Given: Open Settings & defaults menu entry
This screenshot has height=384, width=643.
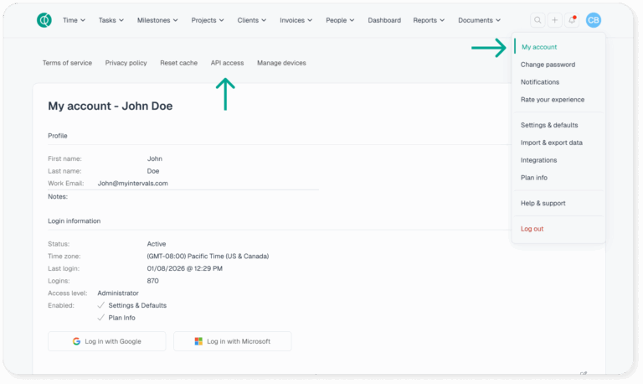Looking at the screenshot, I should coord(549,125).
